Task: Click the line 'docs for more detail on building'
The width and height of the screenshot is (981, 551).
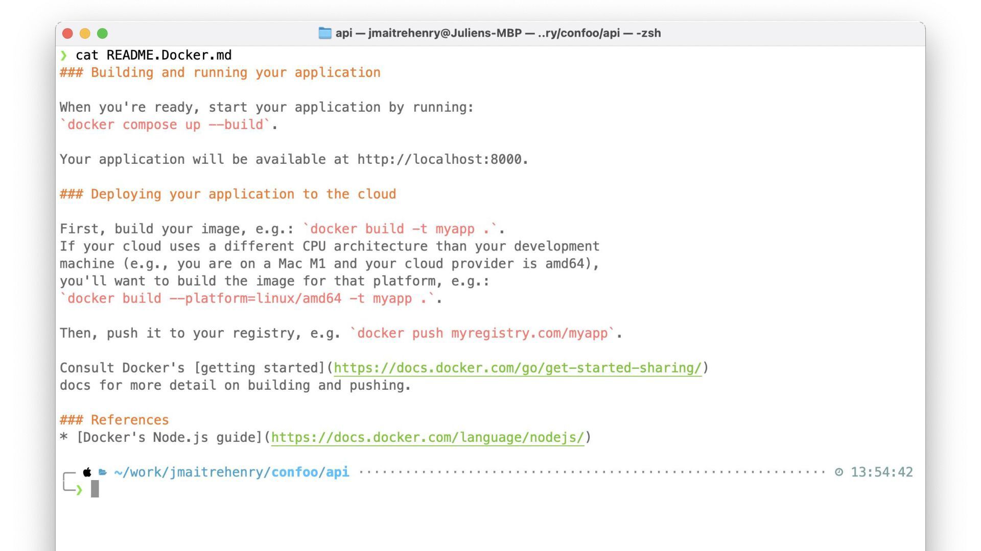Action: (235, 385)
